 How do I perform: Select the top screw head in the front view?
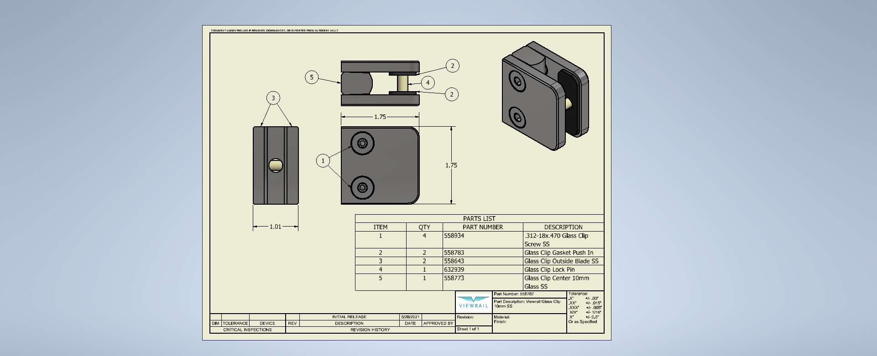(362, 144)
